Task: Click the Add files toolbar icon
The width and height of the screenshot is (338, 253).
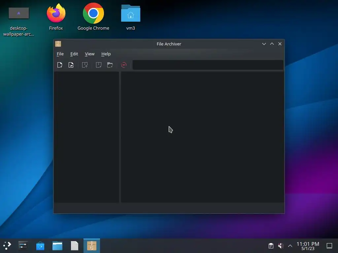Action: [x=99, y=65]
